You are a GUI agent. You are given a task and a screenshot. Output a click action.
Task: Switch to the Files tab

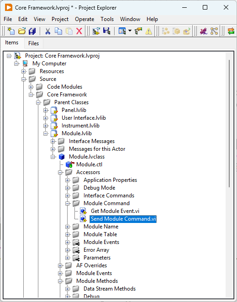pos(33,43)
